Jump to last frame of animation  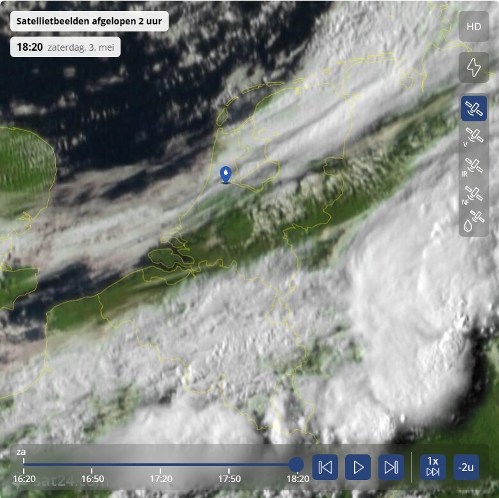pyautogui.click(x=391, y=467)
